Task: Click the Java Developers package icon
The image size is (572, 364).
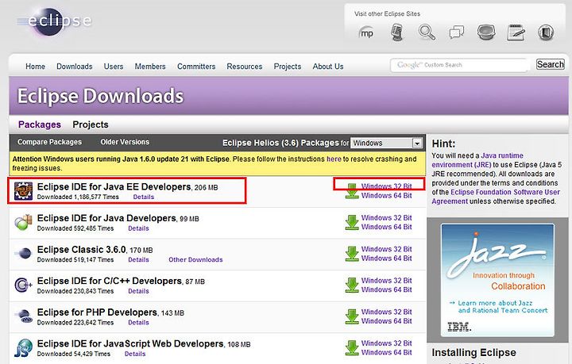Action: click(x=23, y=222)
